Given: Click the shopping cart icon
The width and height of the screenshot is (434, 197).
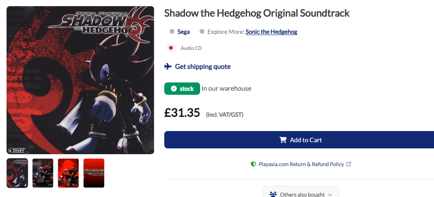Looking at the screenshot, I should click(283, 140).
